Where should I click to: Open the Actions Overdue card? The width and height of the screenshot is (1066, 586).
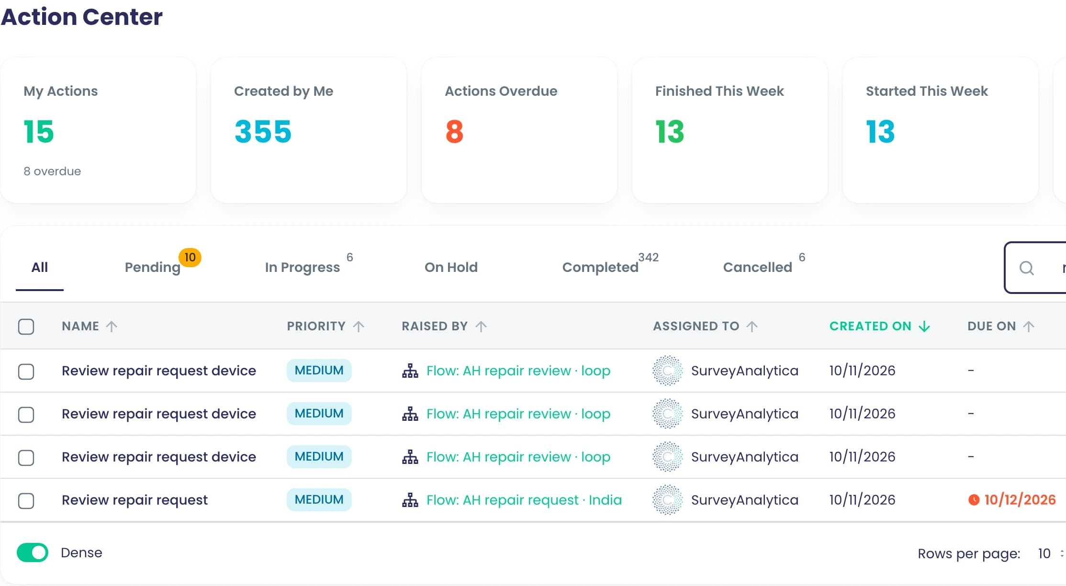click(519, 130)
